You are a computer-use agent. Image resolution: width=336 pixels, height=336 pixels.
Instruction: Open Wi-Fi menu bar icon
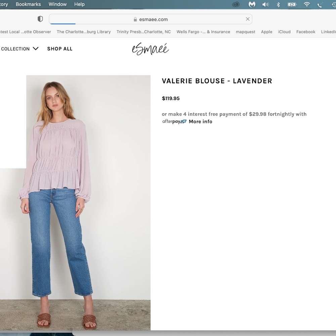(x=307, y=4)
